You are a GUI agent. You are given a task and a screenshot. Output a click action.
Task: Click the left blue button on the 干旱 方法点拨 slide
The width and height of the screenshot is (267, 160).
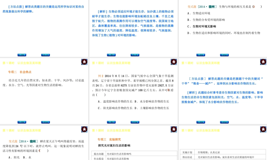[201, 122]
